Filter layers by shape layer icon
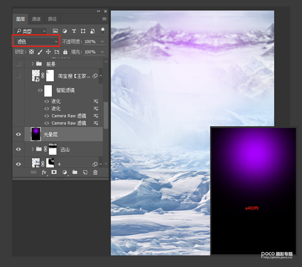The height and width of the screenshot is (267, 302). (x=83, y=31)
